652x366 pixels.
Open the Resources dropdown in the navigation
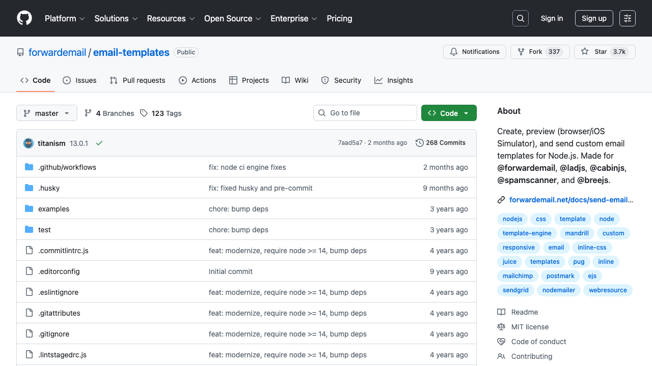coord(171,18)
